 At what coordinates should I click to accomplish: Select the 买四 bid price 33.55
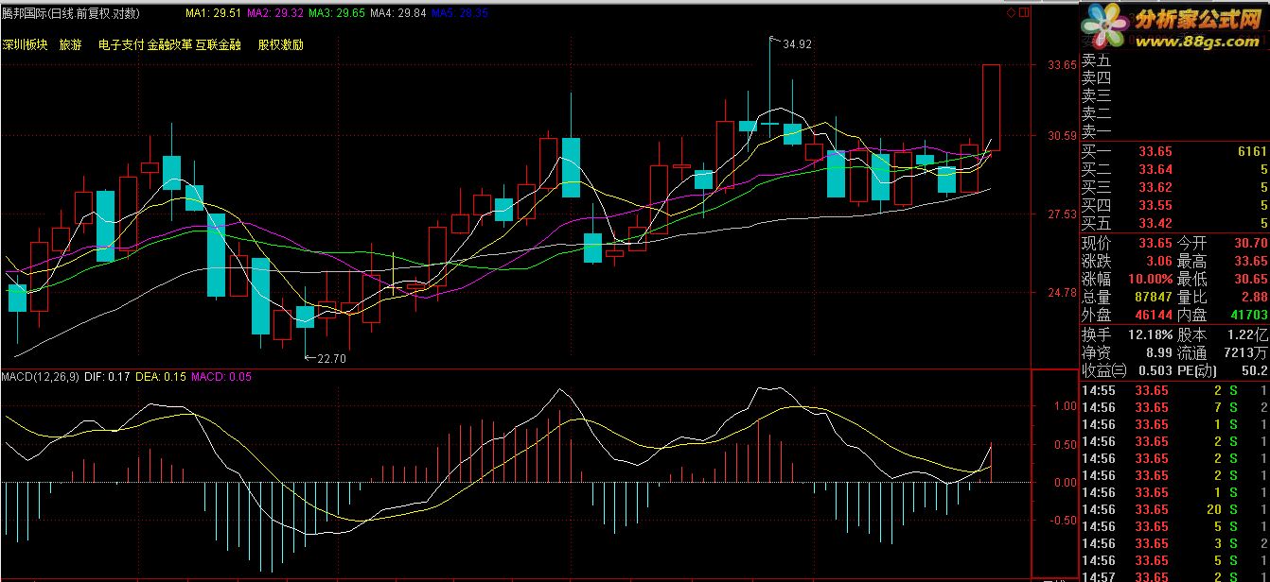point(1155,206)
